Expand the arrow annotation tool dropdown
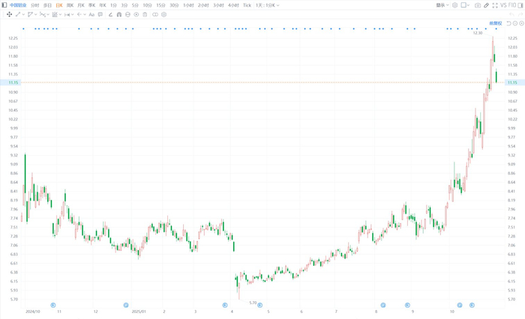The width and height of the screenshot is (525, 319). (x=85, y=14)
